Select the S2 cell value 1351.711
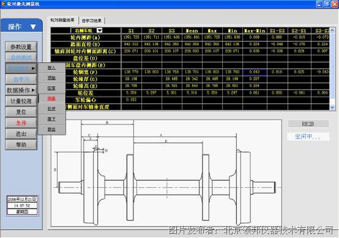The width and height of the screenshot is (339, 238). point(151,37)
